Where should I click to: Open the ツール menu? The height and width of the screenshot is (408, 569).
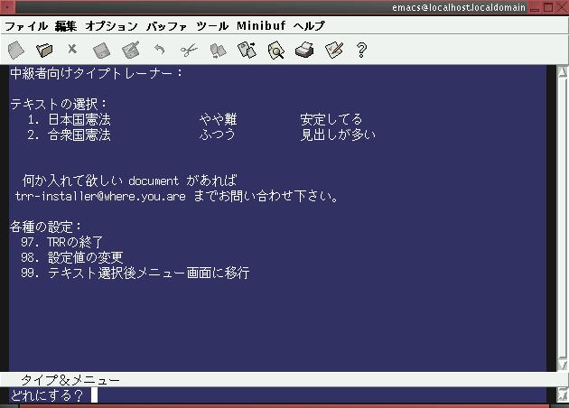212,26
